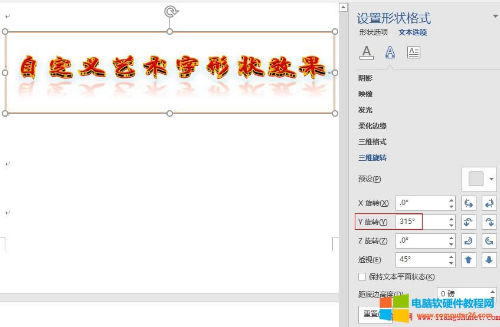This screenshot has height=327, width=500.
Task: Click the Y rotation down button
Action: click(489, 222)
